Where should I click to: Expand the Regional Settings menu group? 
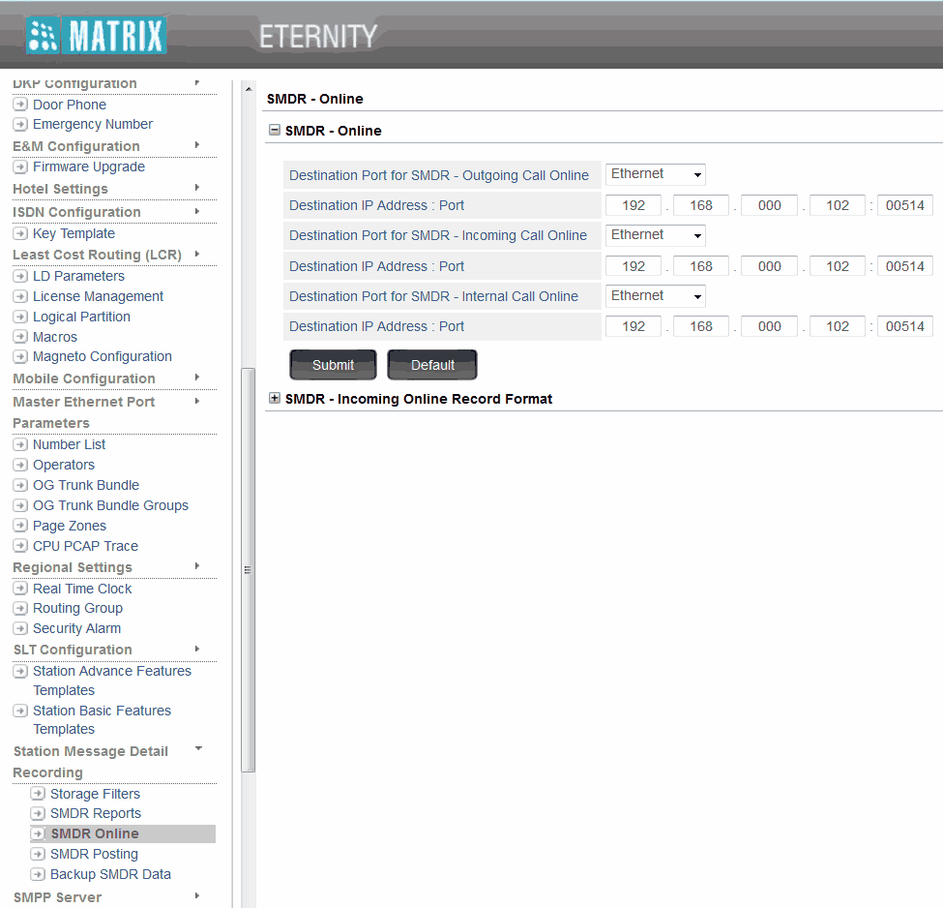[x=197, y=566]
